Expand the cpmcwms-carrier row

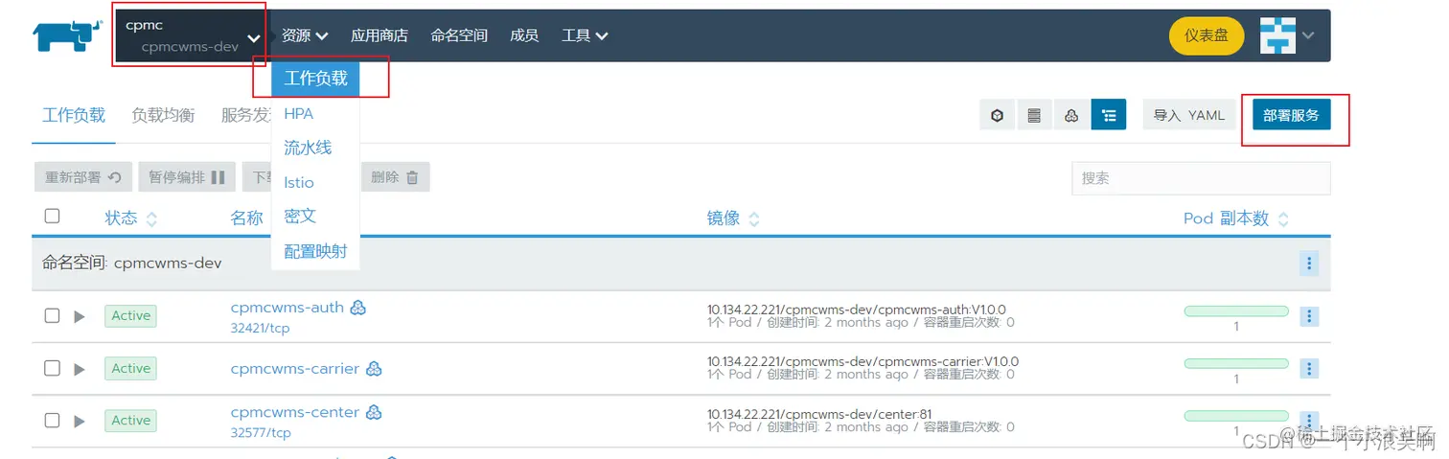point(80,369)
